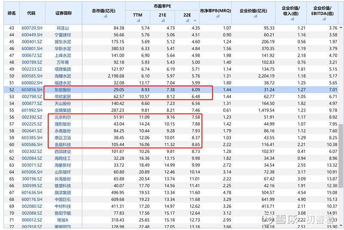The height and width of the screenshot is (230, 344).
Task: Select security name 旗滨集团
Action: coord(63,193)
